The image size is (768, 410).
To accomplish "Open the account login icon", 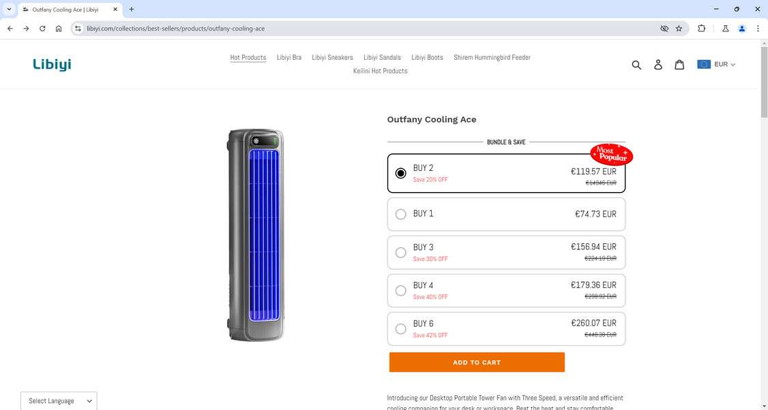I will (x=658, y=65).
